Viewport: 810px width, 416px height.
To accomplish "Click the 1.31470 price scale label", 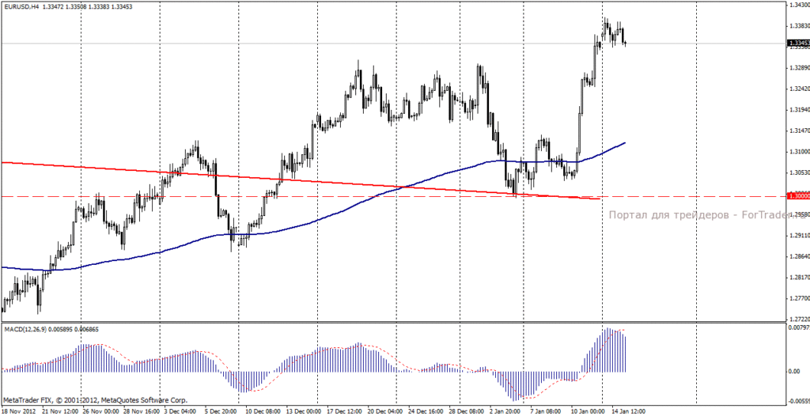I will (799, 130).
